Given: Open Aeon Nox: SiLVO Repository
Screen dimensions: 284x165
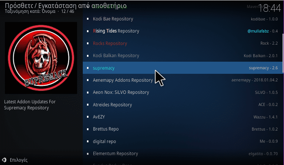Looking at the screenshot, I should point(183,92).
